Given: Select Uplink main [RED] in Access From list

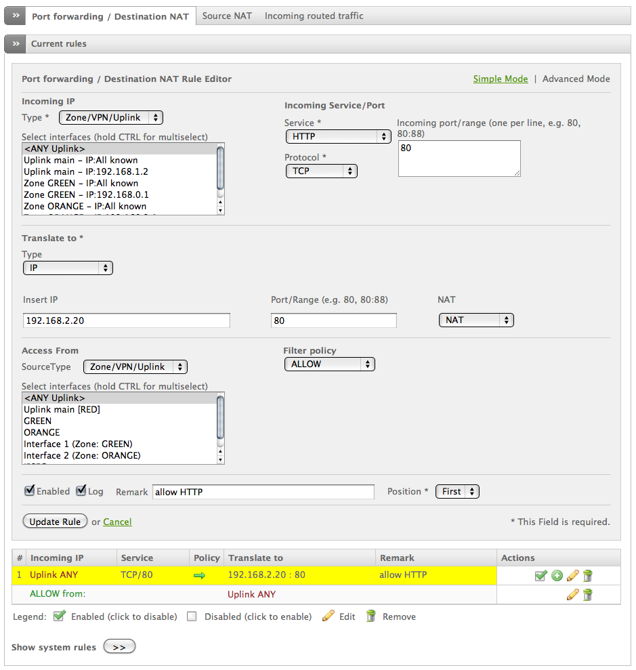Looking at the screenshot, I should [x=62, y=409].
